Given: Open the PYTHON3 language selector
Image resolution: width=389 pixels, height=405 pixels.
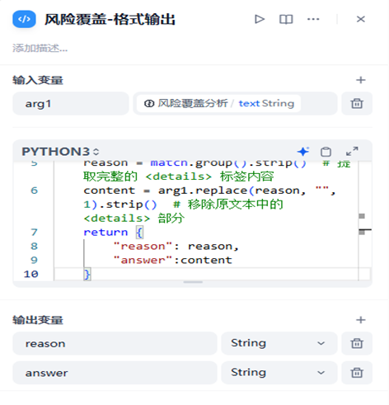Looking at the screenshot, I should [60, 152].
